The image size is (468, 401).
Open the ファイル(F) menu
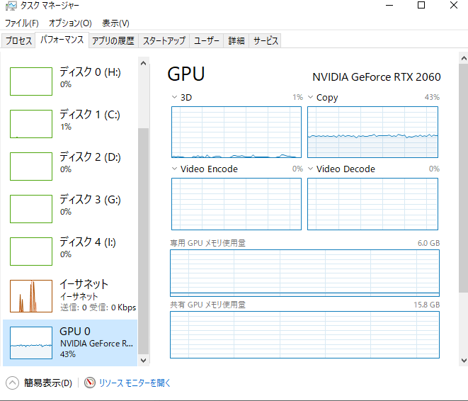click(x=22, y=23)
